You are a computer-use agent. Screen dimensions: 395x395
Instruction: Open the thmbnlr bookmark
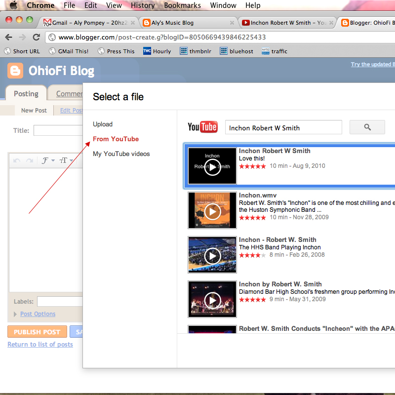196,51
